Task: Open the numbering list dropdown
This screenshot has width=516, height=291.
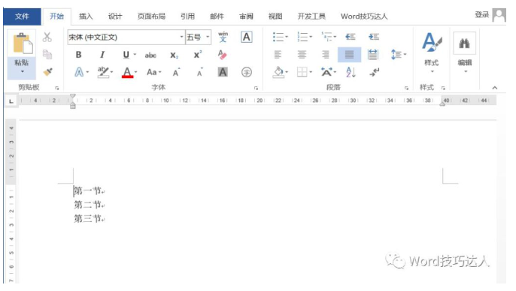Action: click(x=311, y=37)
